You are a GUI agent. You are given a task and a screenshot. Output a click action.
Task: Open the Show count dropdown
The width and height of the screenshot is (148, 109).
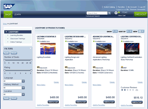(x=115, y=31)
